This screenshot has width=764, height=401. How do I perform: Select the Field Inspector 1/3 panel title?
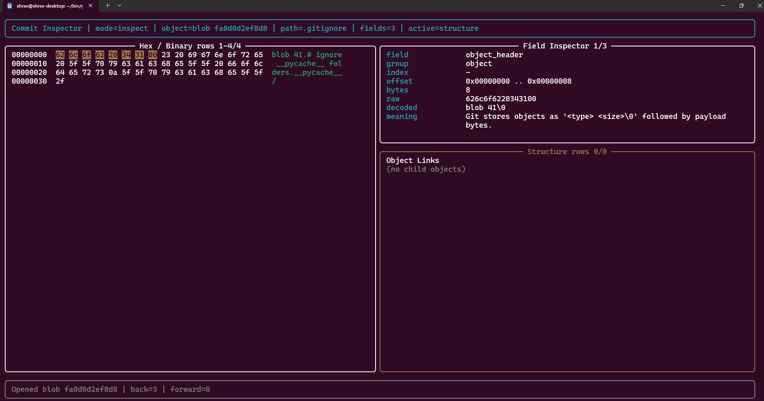tap(565, 46)
